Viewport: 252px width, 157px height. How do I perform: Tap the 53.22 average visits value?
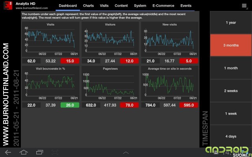pyautogui.click(x=50, y=61)
